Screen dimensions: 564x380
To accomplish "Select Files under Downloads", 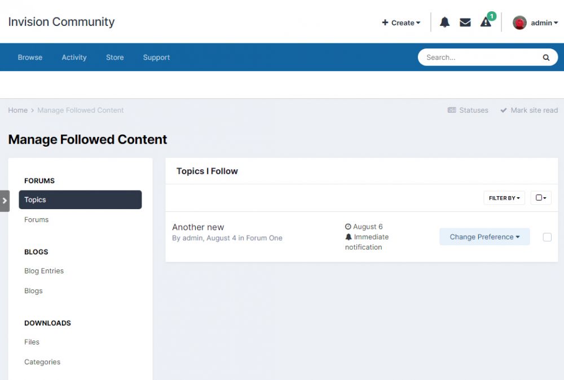I will 32,342.
